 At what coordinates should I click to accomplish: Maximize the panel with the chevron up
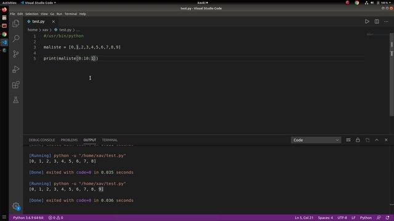(377, 140)
